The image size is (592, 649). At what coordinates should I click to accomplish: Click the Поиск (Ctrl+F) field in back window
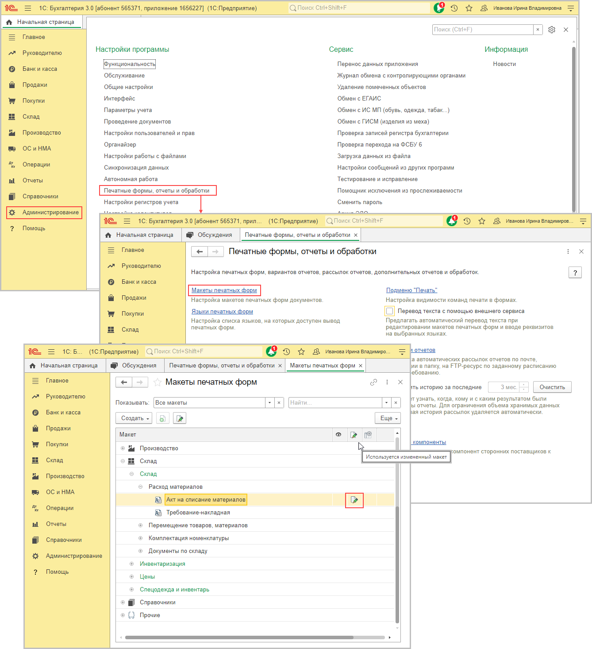[483, 30]
